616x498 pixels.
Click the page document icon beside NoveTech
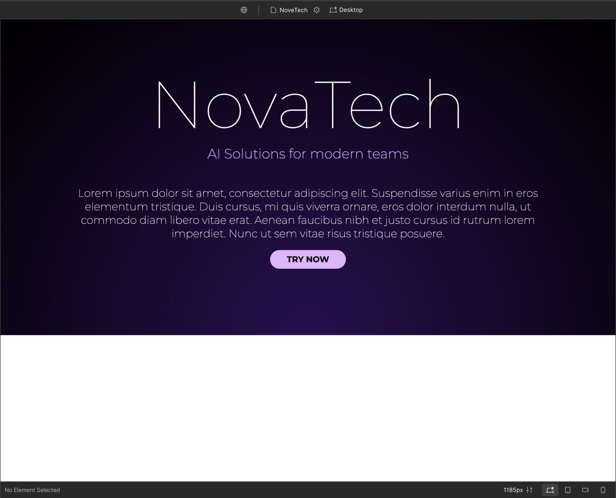[273, 10]
